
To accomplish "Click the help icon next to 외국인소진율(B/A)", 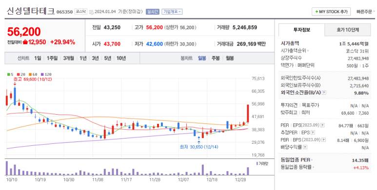I will coord(324,92).
